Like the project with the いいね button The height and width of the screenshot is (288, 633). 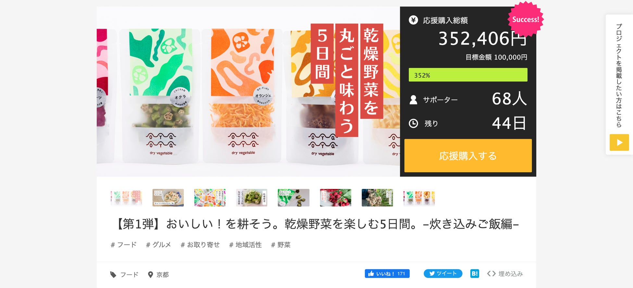click(x=387, y=273)
